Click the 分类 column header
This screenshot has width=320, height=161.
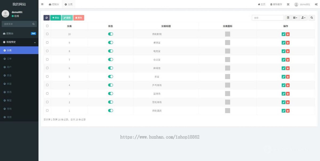69,26
